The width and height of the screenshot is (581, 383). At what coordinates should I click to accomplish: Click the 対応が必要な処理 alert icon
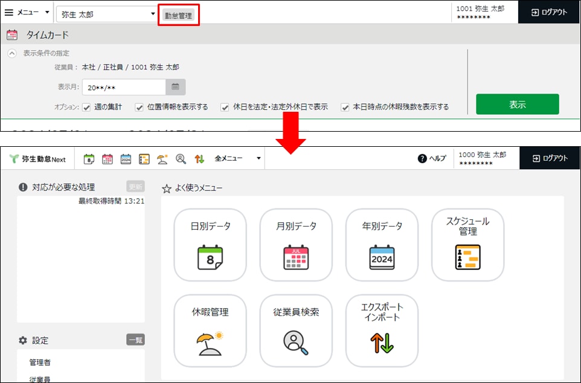(x=23, y=187)
